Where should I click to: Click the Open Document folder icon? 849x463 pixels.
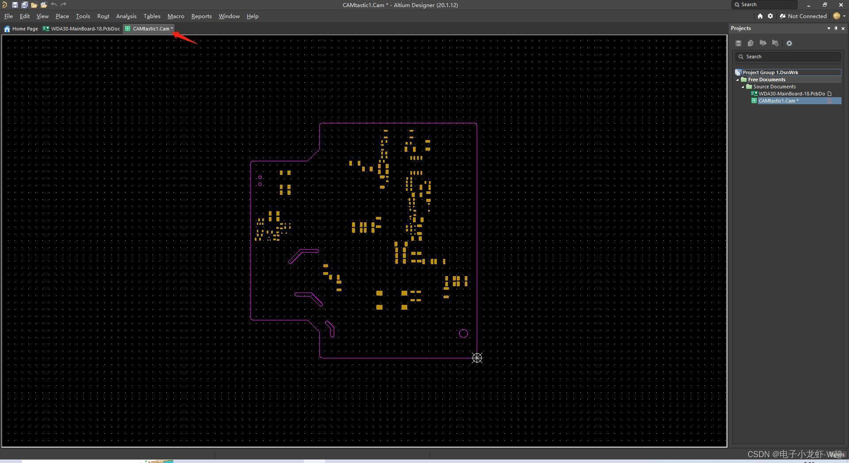[x=34, y=5]
